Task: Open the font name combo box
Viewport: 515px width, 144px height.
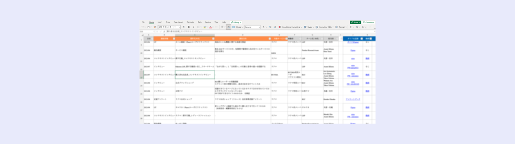Action: coord(166,27)
